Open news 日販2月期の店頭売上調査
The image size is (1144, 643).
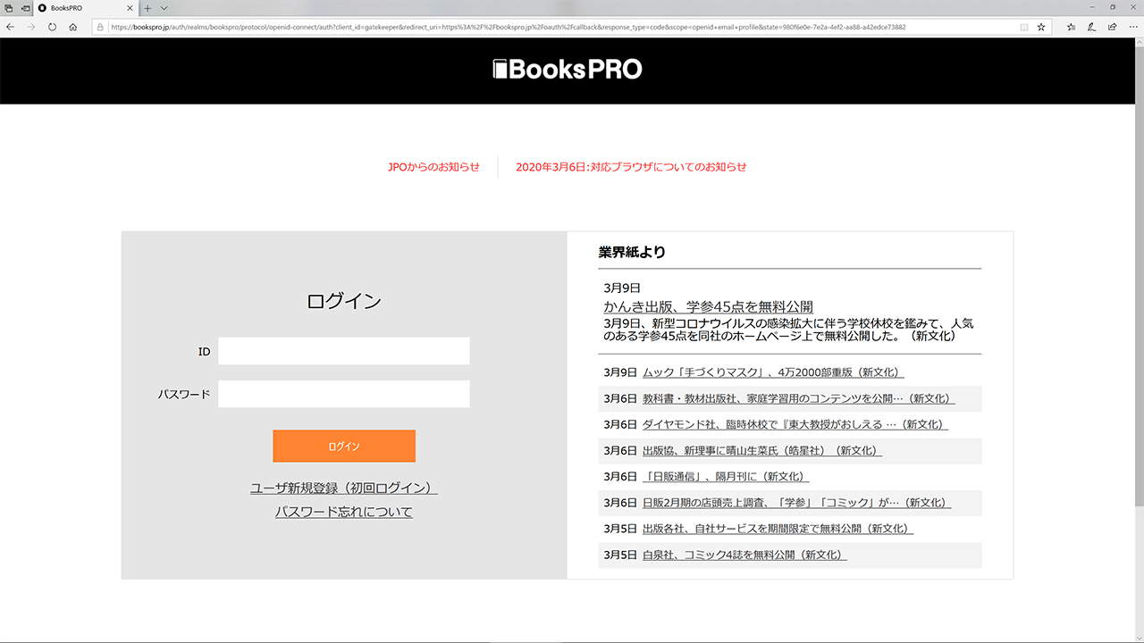pos(797,503)
